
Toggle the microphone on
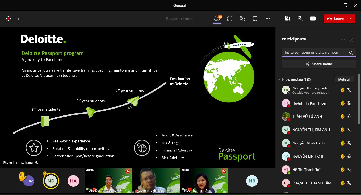[x=300, y=19]
